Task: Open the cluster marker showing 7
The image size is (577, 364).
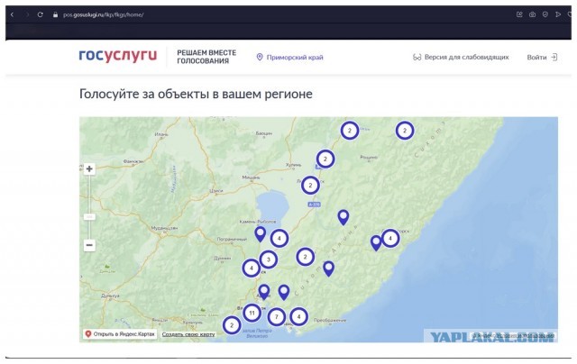Action: pos(277,317)
